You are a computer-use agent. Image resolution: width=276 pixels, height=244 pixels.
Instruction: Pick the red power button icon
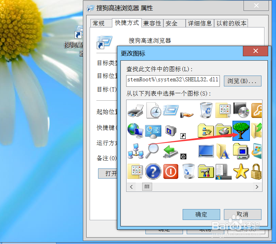coord(171,171)
